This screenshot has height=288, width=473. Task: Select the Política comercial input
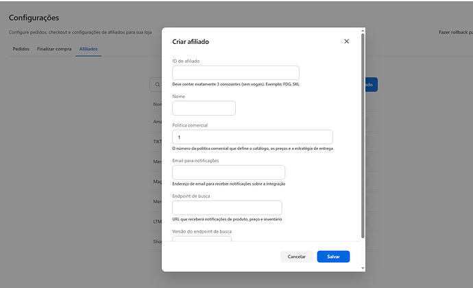point(252,137)
